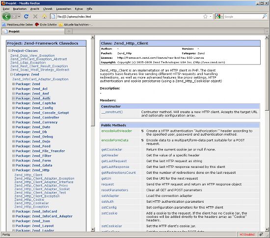Expand Package: Zend_Acl node
The image size is (270, 238).
pos(13,89)
